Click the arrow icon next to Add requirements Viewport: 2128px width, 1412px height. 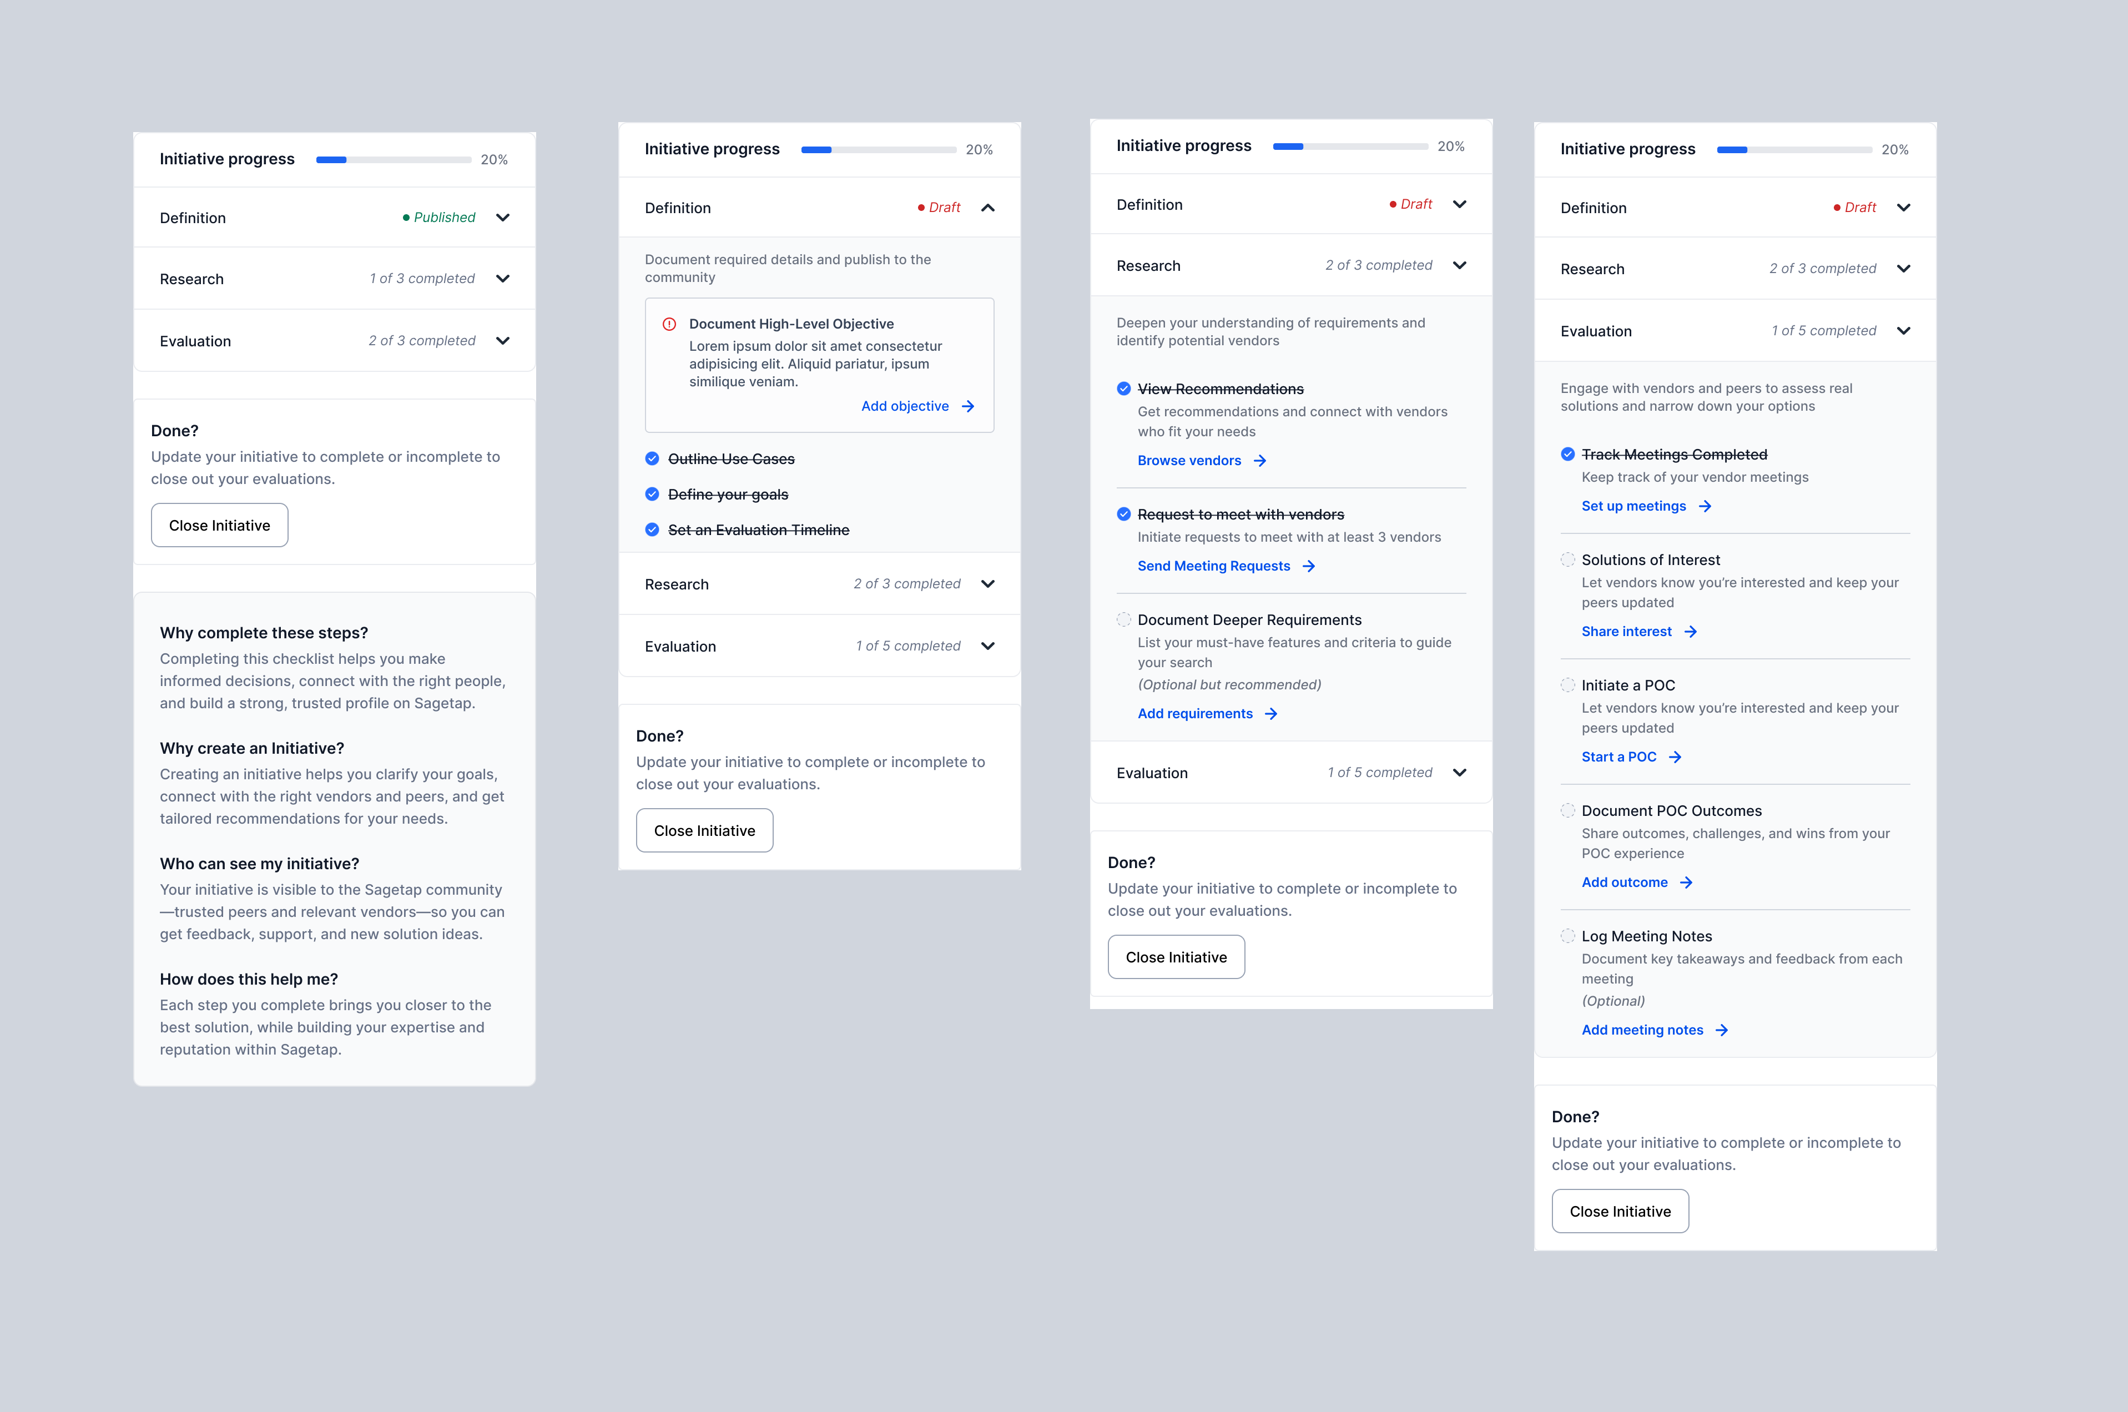(1270, 713)
